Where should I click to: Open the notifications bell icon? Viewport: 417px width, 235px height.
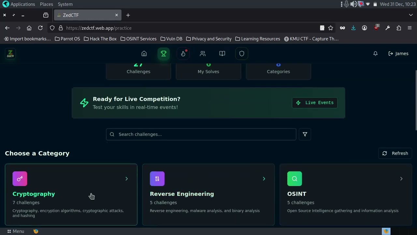click(x=375, y=54)
